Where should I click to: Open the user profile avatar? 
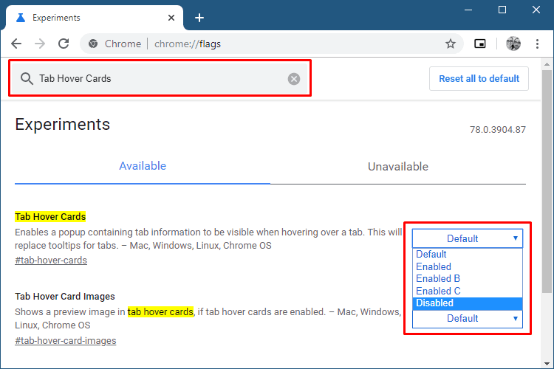tap(513, 44)
